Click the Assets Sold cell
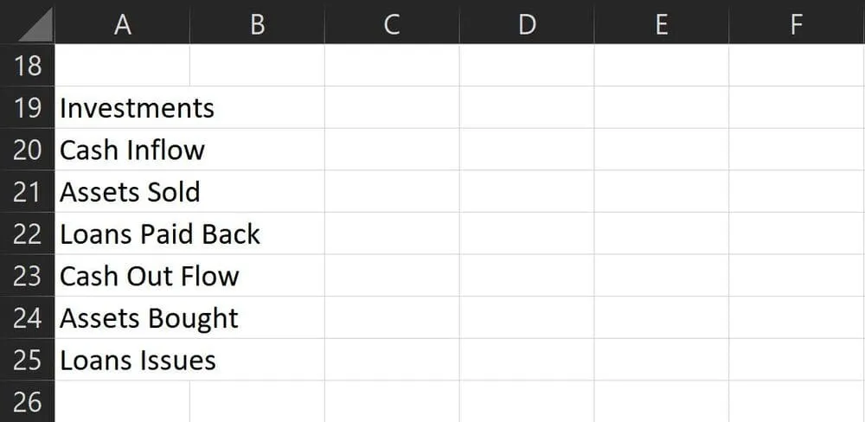 click(122, 191)
